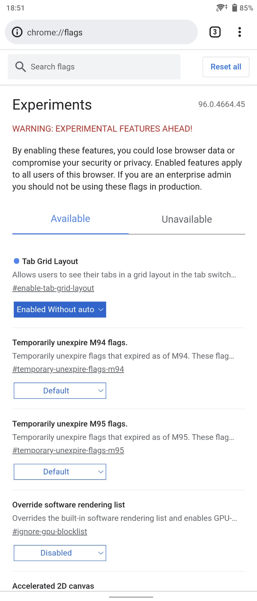Tap the battery status icon
257x601 pixels.
234,8
